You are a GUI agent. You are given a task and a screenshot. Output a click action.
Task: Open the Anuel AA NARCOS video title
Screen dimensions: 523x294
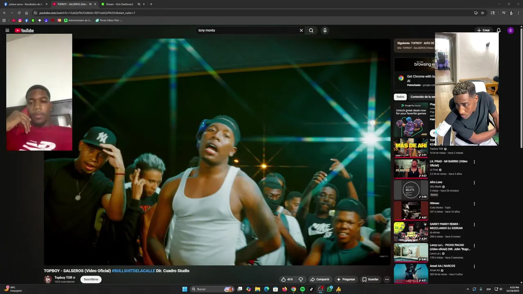tap(442, 266)
